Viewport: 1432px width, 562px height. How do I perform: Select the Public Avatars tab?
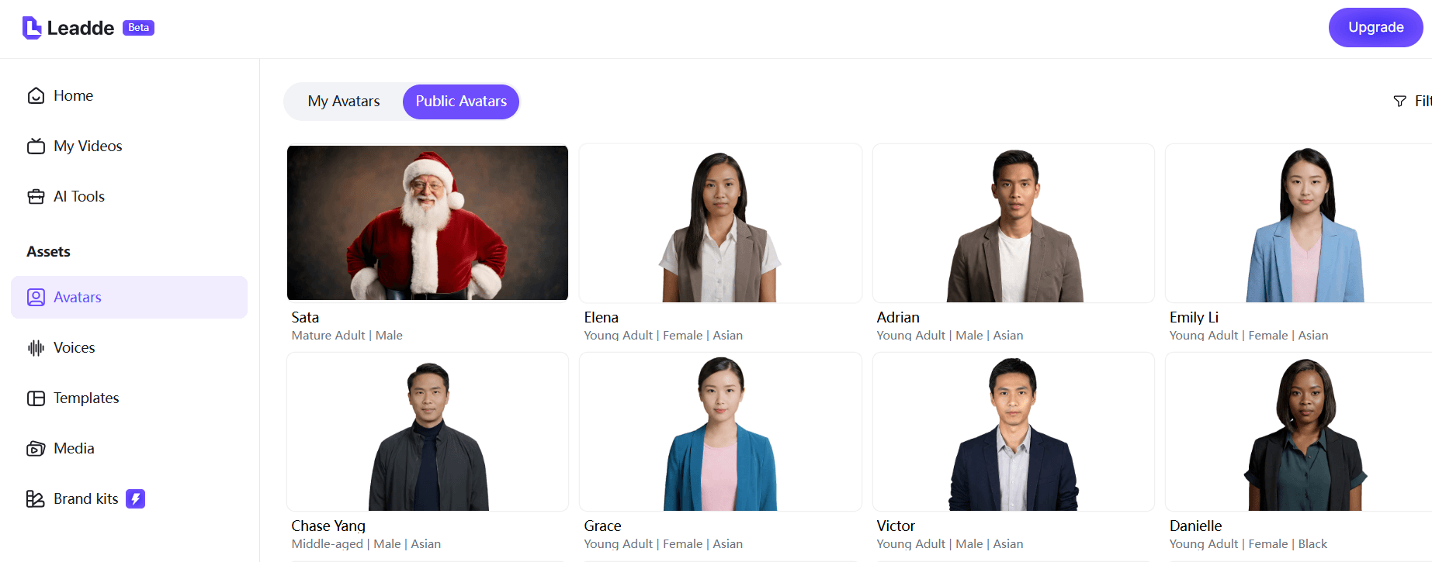coord(461,102)
